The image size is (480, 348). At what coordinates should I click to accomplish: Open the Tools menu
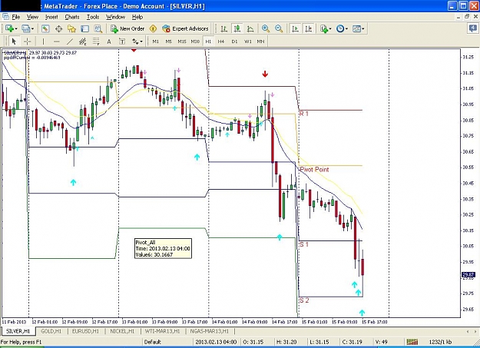point(93,17)
